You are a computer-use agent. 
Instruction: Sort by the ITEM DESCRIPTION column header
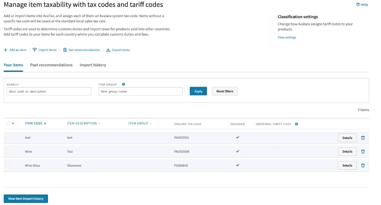82,123
